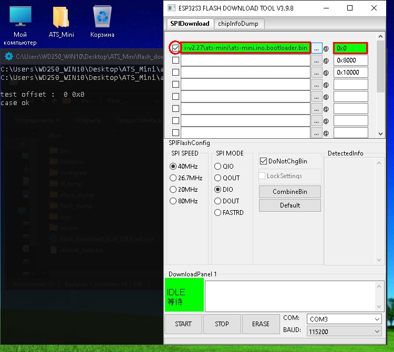Enable the checkbox for the 0x10000 row
The image size is (394, 352).
pos(175,72)
